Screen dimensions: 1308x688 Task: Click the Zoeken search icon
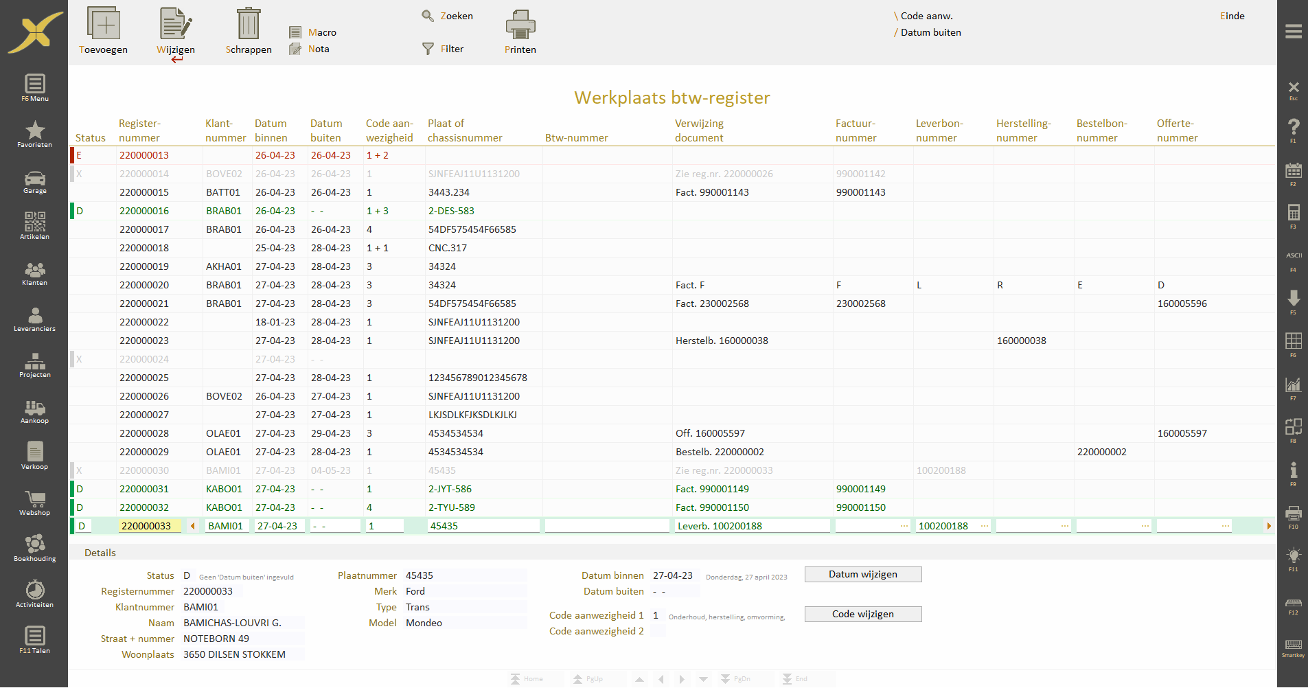point(428,16)
